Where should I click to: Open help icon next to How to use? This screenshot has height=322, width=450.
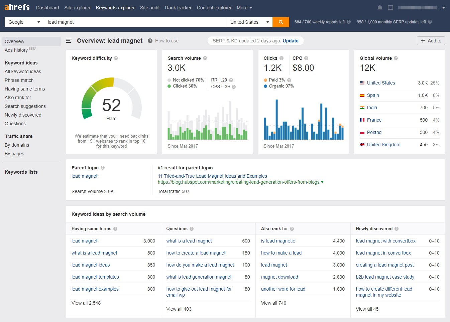pyautogui.click(x=150, y=41)
